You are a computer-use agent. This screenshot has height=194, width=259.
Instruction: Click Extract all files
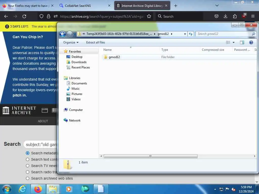coord(95,42)
